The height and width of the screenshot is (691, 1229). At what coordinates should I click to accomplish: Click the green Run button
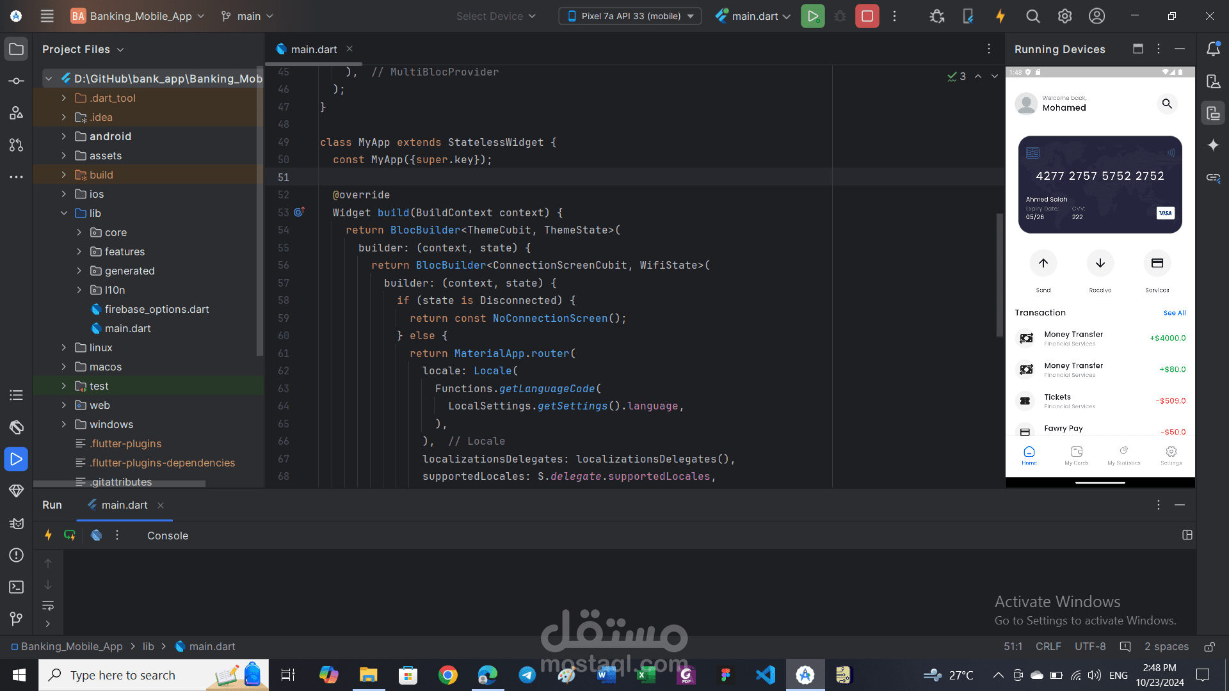[812, 16]
